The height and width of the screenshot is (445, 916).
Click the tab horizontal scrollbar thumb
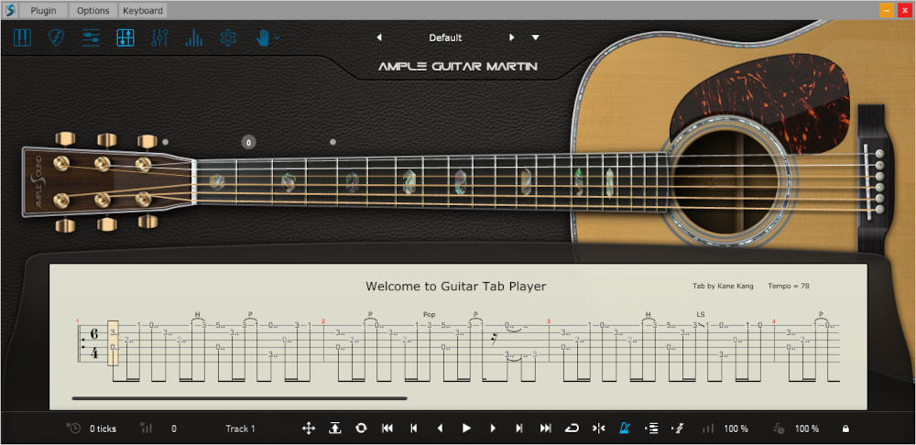[x=239, y=398]
